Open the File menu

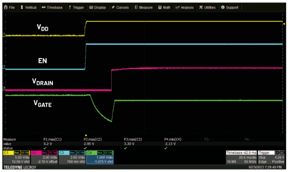(x=9, y=8)
